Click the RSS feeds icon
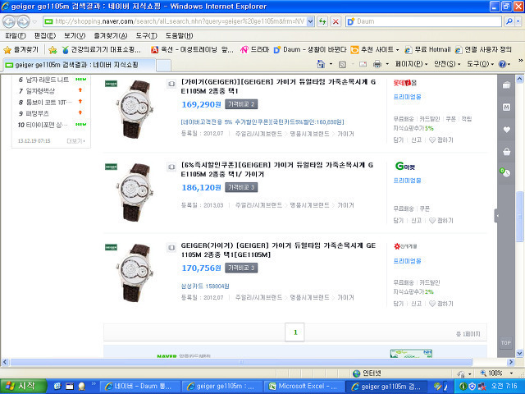Viewport: 525px width, 394px height. 342,64
